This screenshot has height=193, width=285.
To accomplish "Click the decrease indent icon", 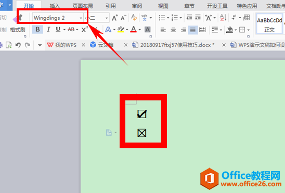I will click(189, 18).
